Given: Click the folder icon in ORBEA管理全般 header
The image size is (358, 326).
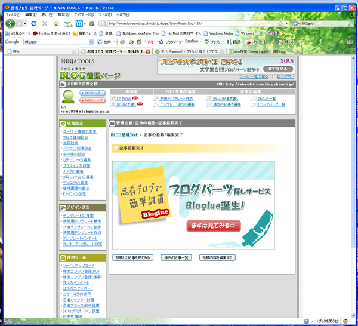Looking at the screenshot, I should pos(63,84).
